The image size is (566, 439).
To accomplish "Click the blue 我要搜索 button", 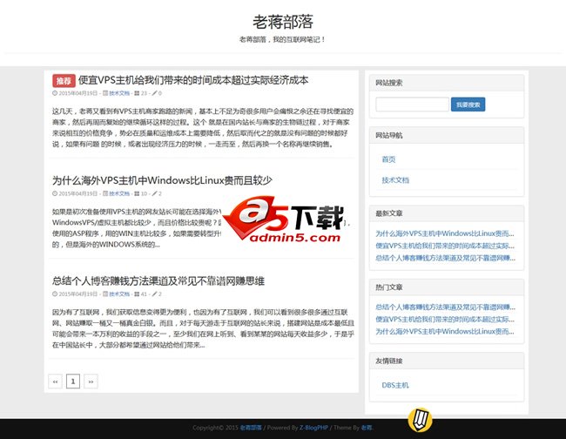I will (468, 105).
